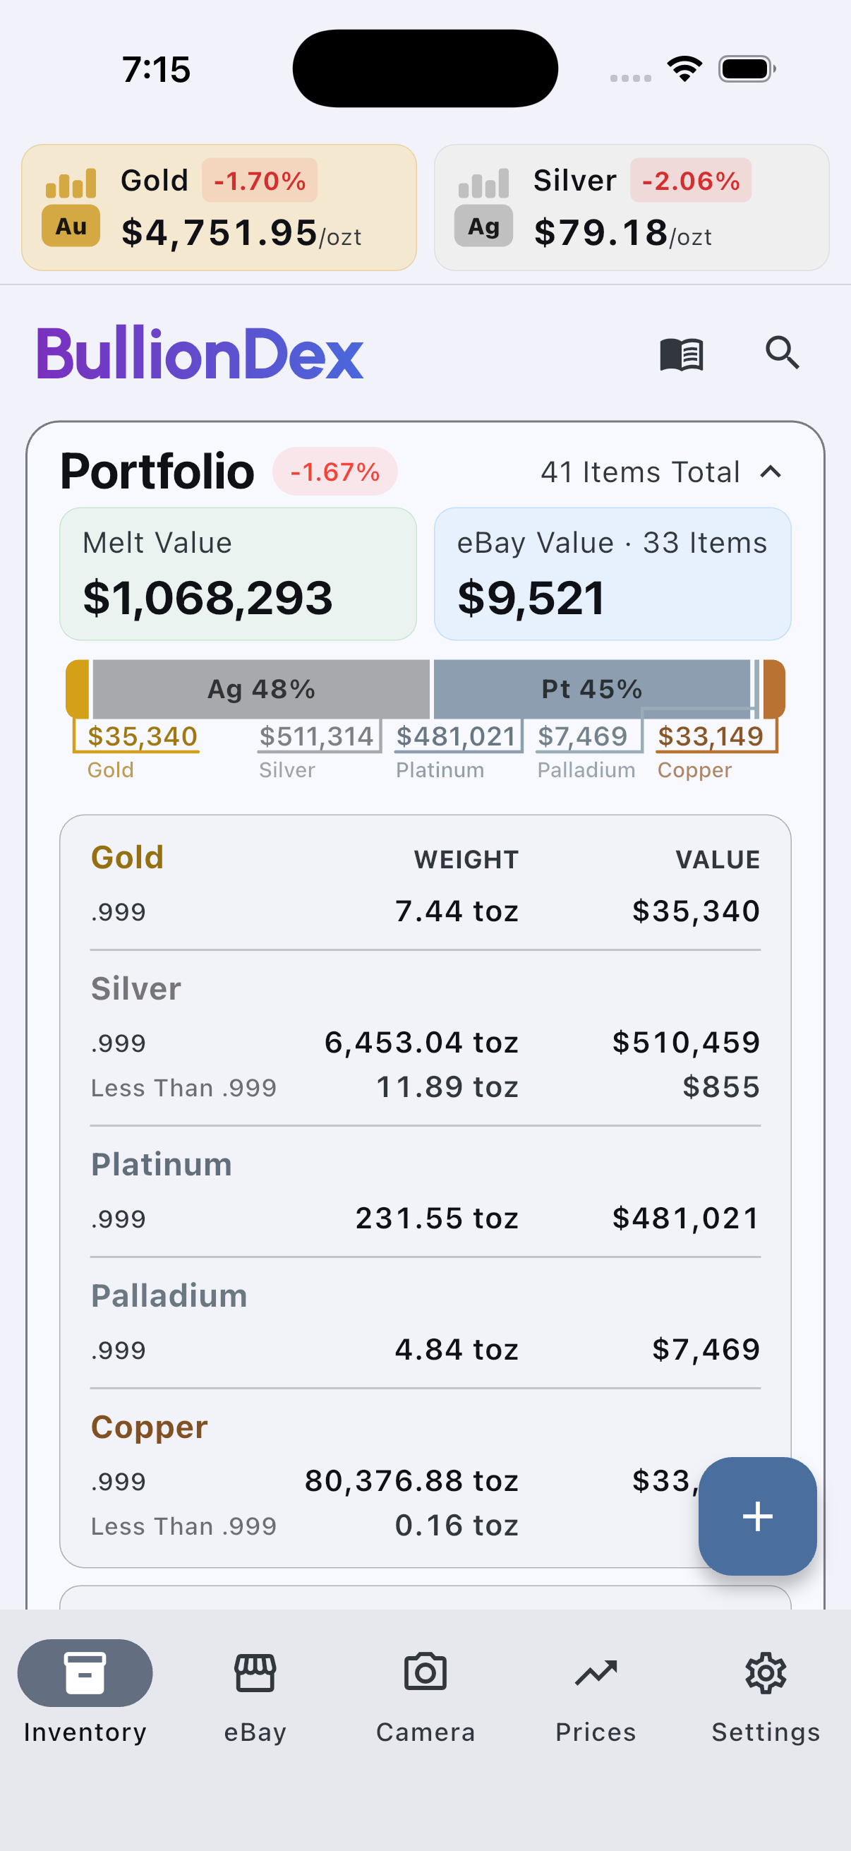851x1851 pixels.
Task: Tap the eBay Value card
Action: coord(612,574)
